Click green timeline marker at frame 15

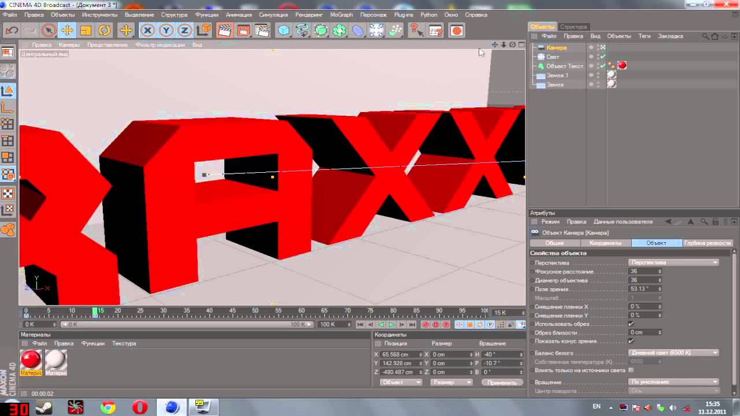pos(95,312)
